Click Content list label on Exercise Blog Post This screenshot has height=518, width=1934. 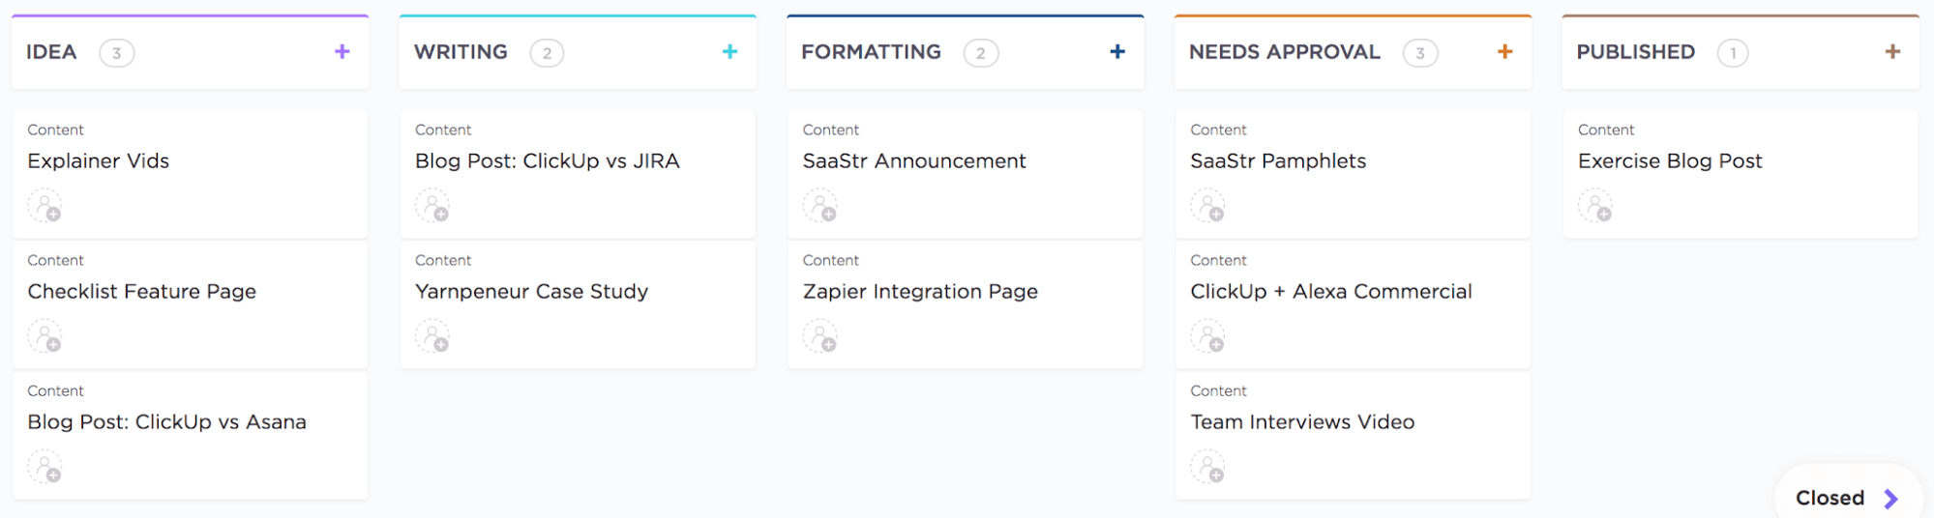(1605, 129)
